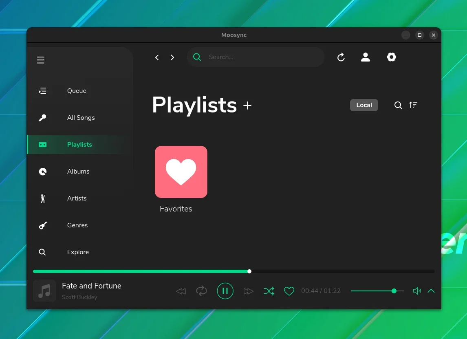Open the account profile icon
This screenshot has width=467, height=339.
[366, 57]
